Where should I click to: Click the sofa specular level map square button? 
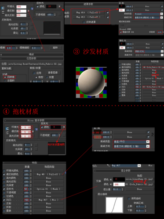(x=32, y=25)
